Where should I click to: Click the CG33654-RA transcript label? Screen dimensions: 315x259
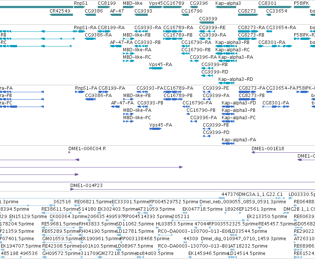click(281, 27)
